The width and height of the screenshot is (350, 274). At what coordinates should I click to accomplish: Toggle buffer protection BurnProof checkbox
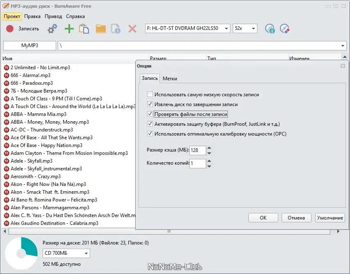coord(150,124)
